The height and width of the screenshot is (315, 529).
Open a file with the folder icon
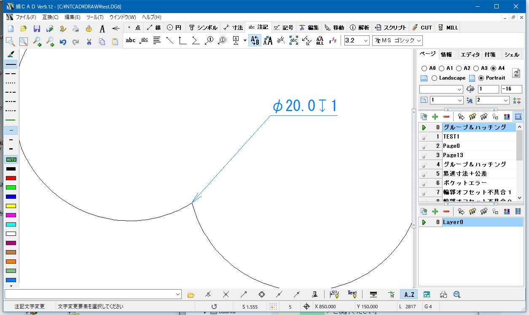(x=24, y=29)
